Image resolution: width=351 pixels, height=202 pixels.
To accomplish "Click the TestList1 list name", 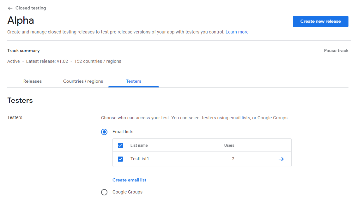I will [140, 159].
